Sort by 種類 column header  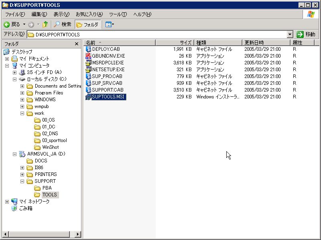click(x=218, y=43)
